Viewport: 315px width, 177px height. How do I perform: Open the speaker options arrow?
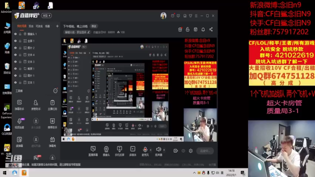point(164,150)
